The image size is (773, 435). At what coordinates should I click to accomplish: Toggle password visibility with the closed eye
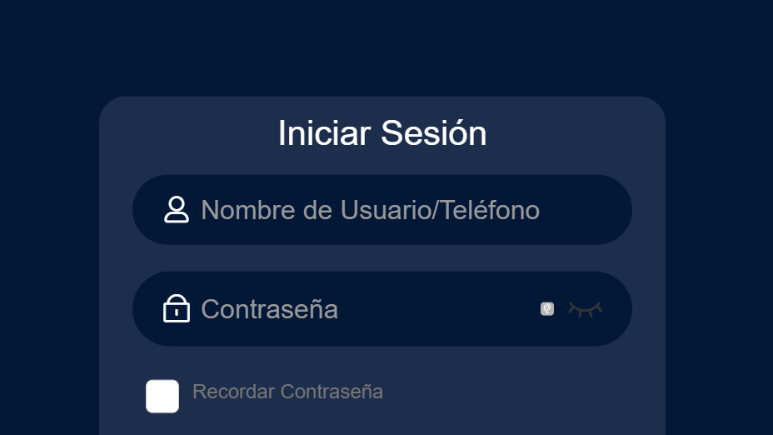pyautogui.click(x=585, y=309)
